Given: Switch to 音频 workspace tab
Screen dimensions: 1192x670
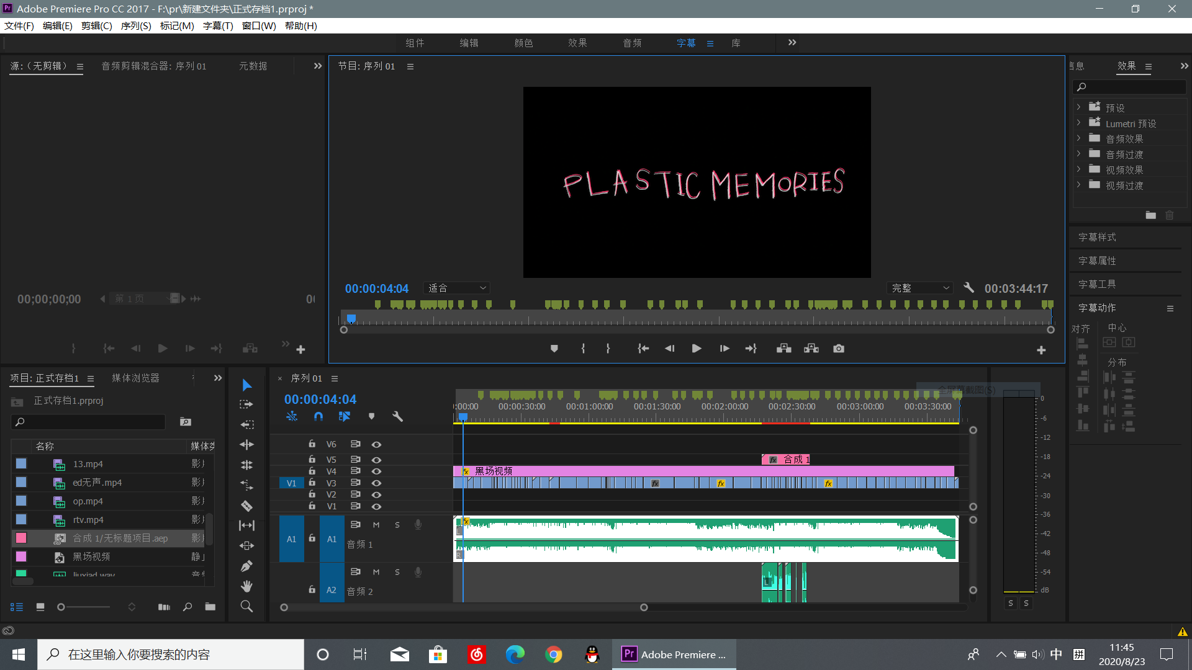Looking at the screenshot, I should (632, 43).
